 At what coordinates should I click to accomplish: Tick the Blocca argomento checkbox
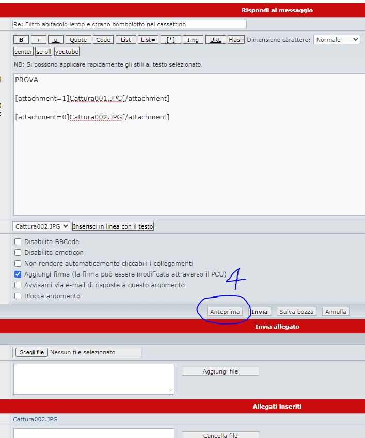(x=18, y=296)
